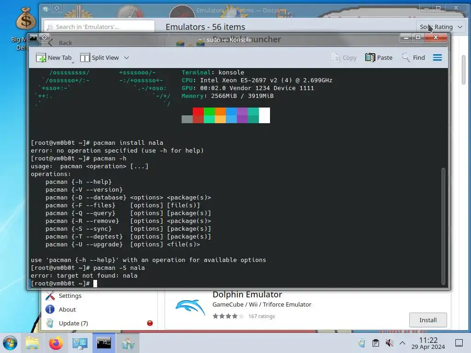Click the 'GameCube / Wii / Triforce Emulator' text
Viewport: 471px width, 353px height.
[262, 304]
